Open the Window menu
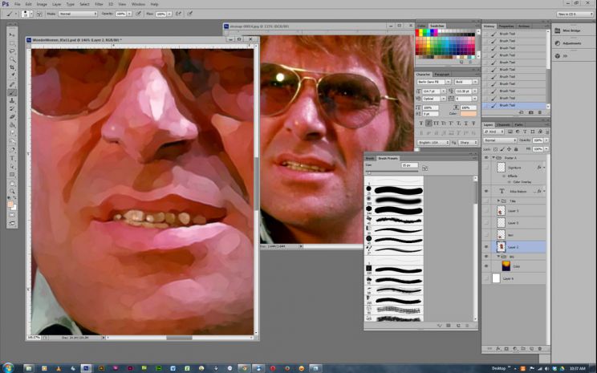 click(x=138, y=4)
